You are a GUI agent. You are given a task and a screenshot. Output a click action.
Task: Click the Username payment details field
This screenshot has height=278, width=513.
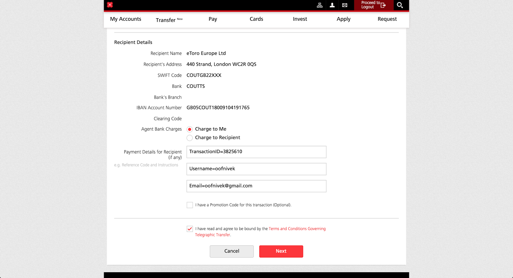click(x=256, y=169)
